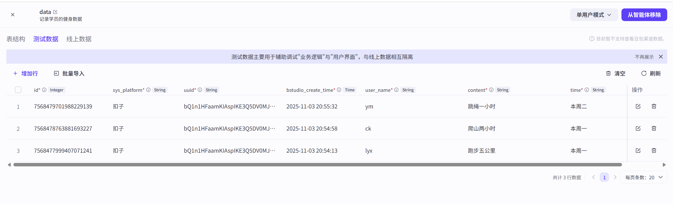
Task: Click id cell 7568477999407071241
Action: tap(63, 151)
